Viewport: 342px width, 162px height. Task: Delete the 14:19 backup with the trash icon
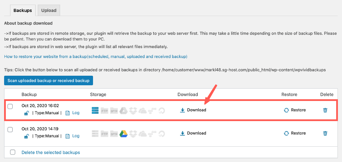(325, 133)
